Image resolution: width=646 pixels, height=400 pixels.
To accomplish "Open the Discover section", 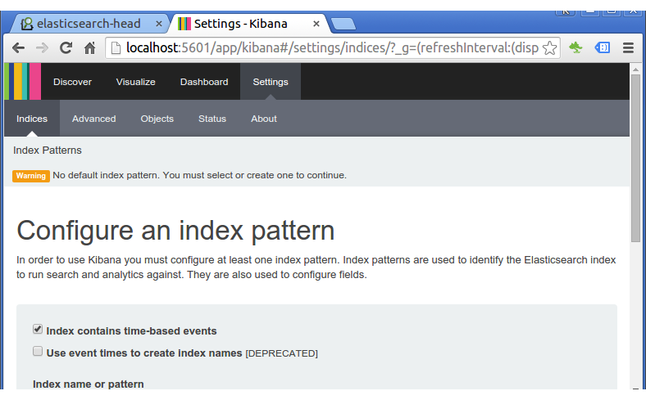I will tap(72, 82).
